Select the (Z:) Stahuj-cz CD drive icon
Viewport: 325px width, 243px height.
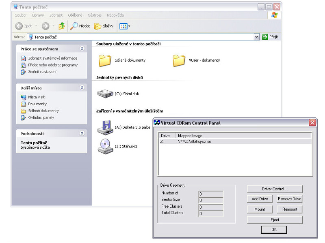click(x=105, y=146)
